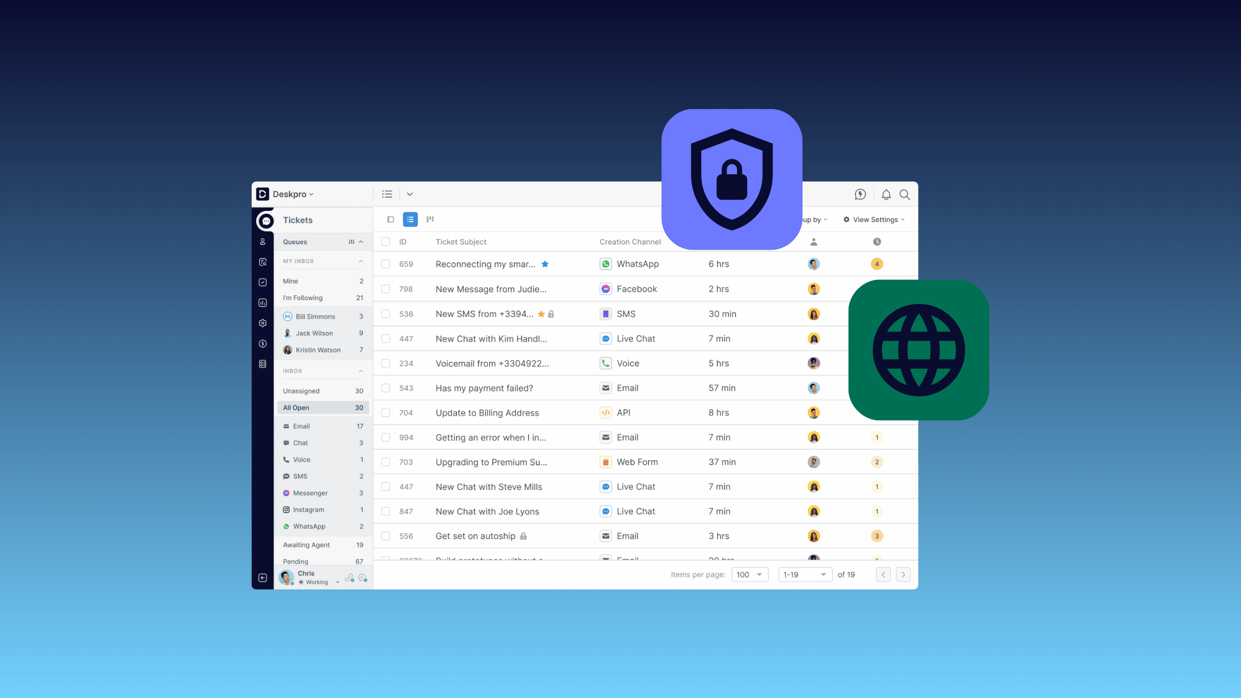Click the star on ticket 659

click(545, 264)
